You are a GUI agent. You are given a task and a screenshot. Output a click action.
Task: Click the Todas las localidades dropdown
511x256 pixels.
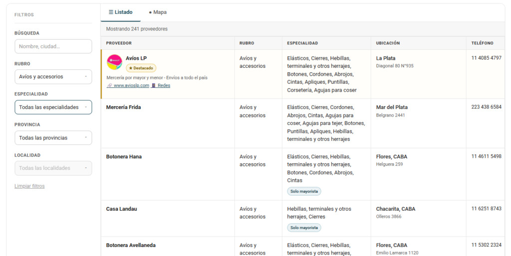[x=53, y=168]
